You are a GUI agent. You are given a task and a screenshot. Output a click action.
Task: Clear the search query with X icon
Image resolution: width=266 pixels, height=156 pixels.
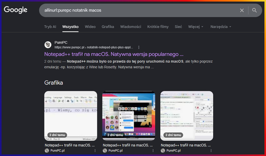(x=242, y=10)
